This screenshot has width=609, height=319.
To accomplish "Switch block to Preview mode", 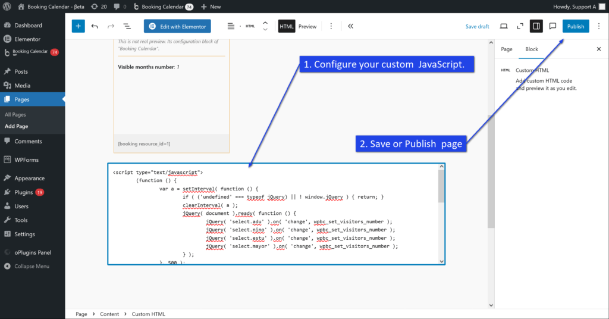I will [x=307, y=26].
